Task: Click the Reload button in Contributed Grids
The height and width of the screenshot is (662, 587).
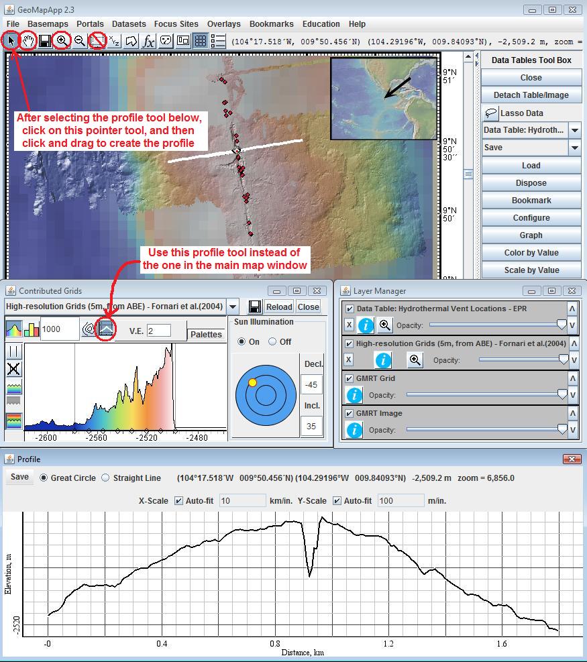Action: point(279,307)
